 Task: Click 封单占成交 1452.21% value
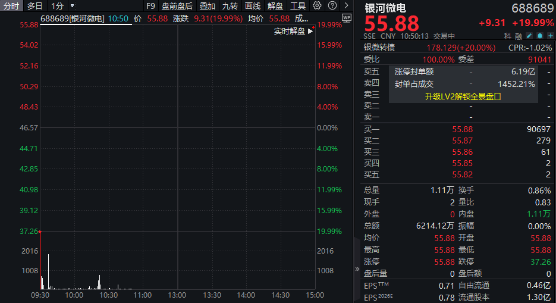tap(516, 84)
